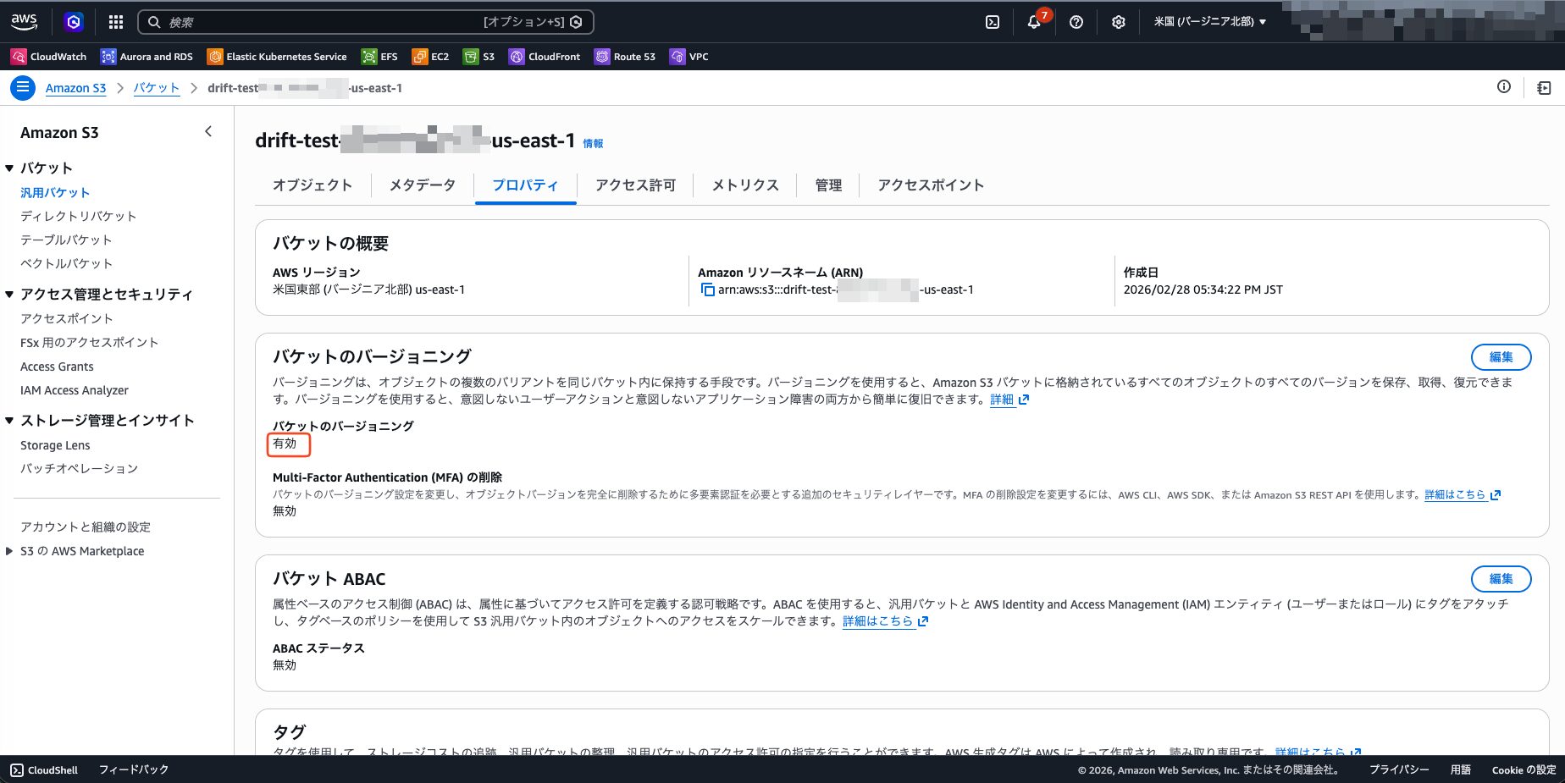Click 編集 button for bucket versioning
1565x783 pixels.
coord(1501,357)
